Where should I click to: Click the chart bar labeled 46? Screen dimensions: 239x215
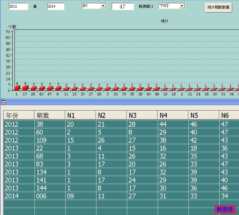[x=156, y=89]
